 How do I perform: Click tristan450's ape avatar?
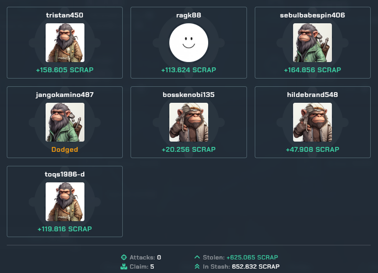pyautogui.click(x=65, y=43)
